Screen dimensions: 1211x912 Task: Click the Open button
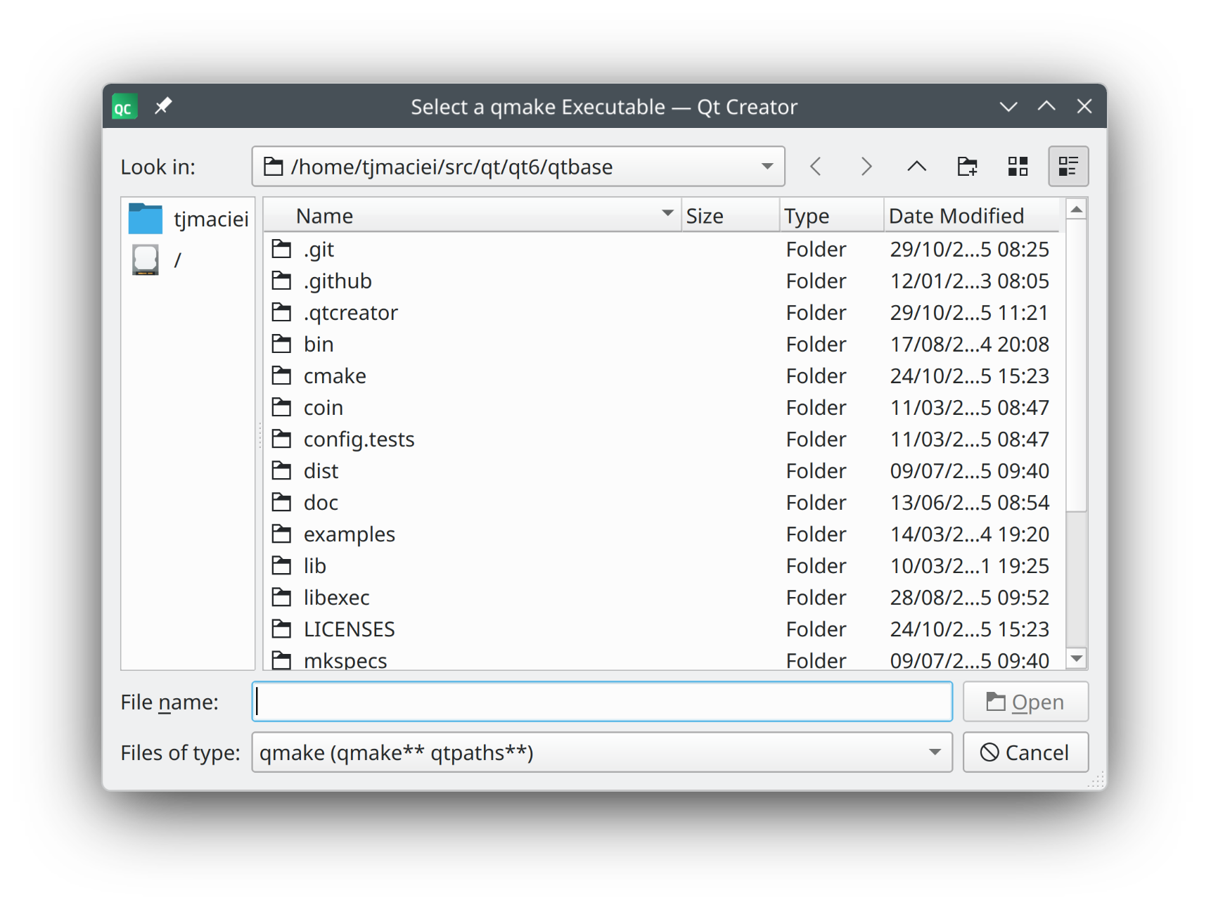tap(1025, 702)
